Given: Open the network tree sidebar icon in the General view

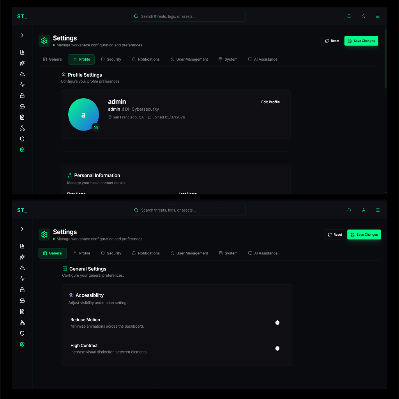Looking at the screenshot, I should click(x=22, y=322).
